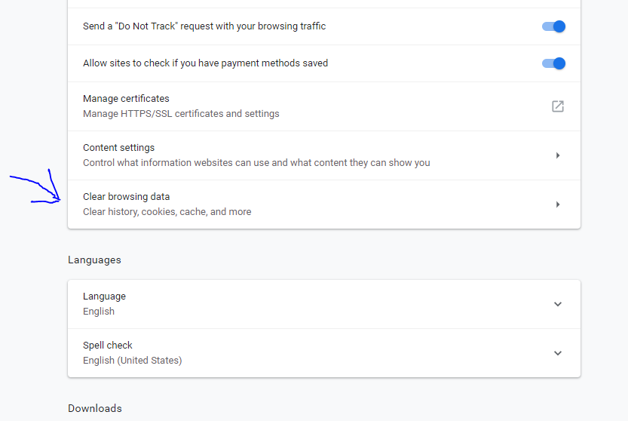Click the Spell check row title

point(107,346)
